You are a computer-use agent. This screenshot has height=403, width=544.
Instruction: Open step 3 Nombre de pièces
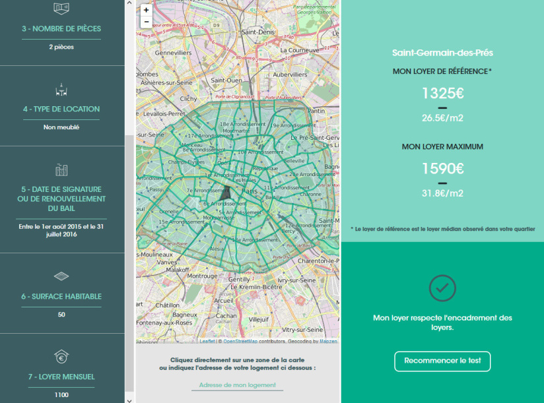[61, 29]
